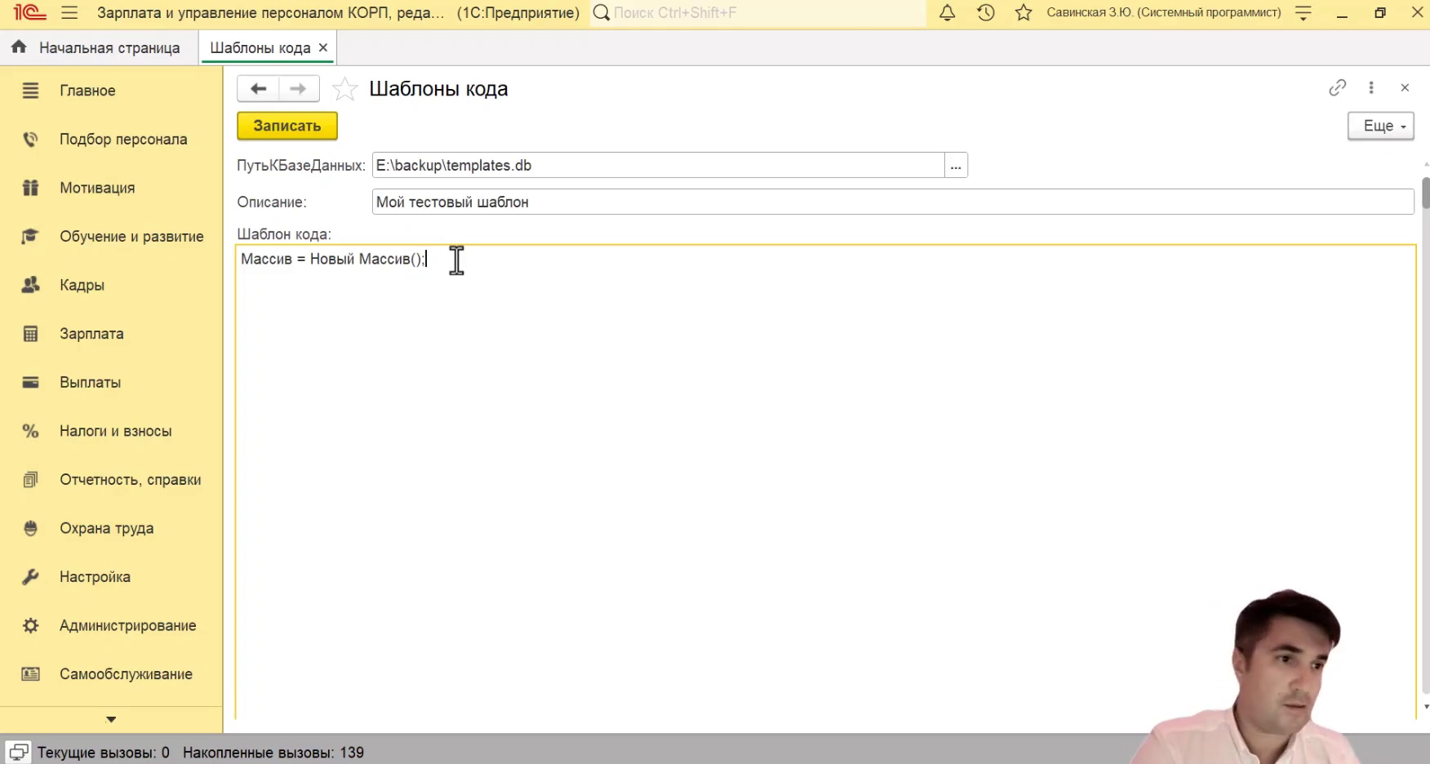Click the scrollbar down arrow
The height and width of the screenshot is (764, 1430).
[1425, 707]
